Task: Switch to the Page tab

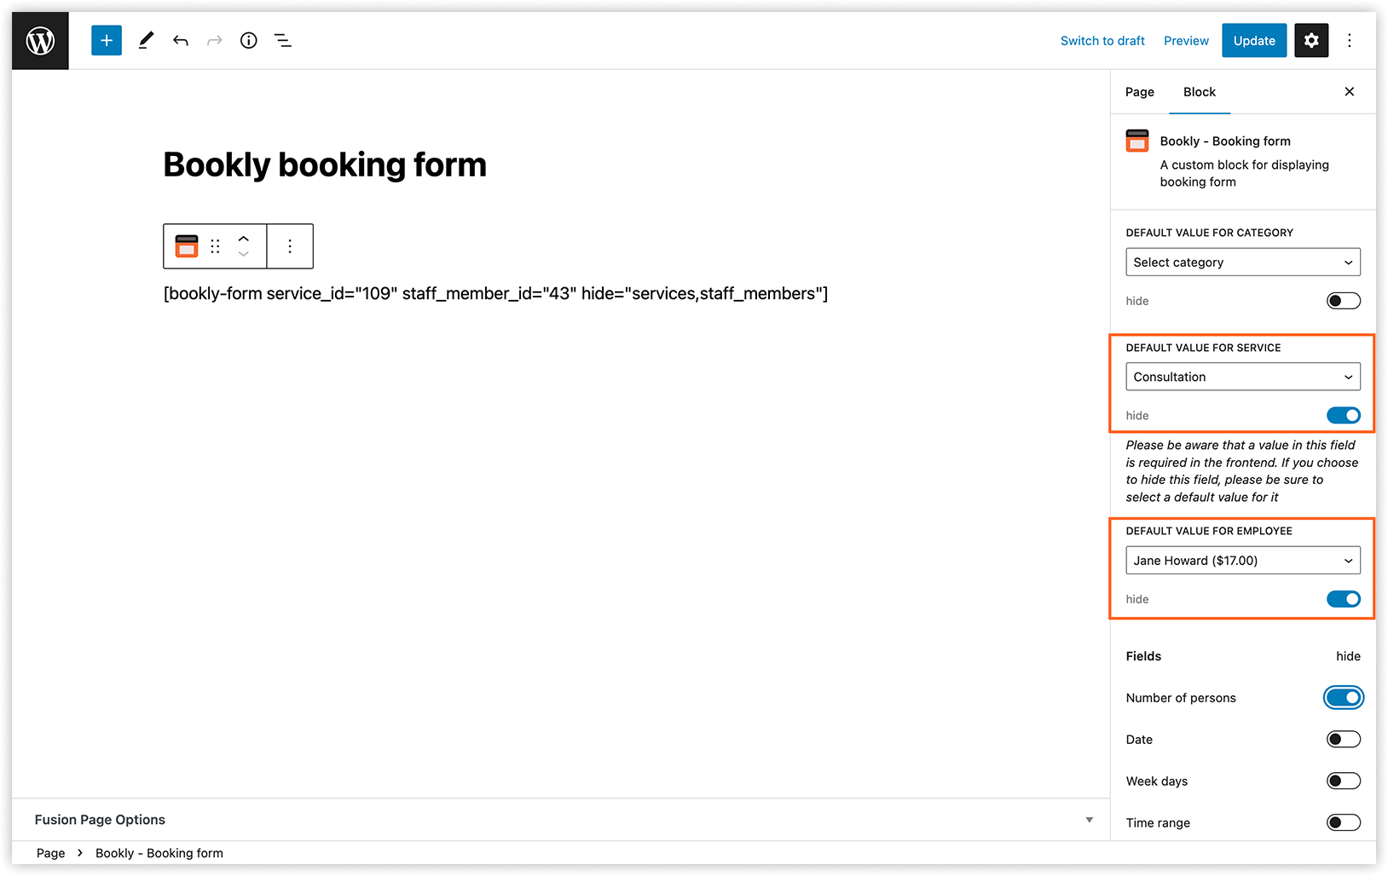Action: coord(1140,92)
